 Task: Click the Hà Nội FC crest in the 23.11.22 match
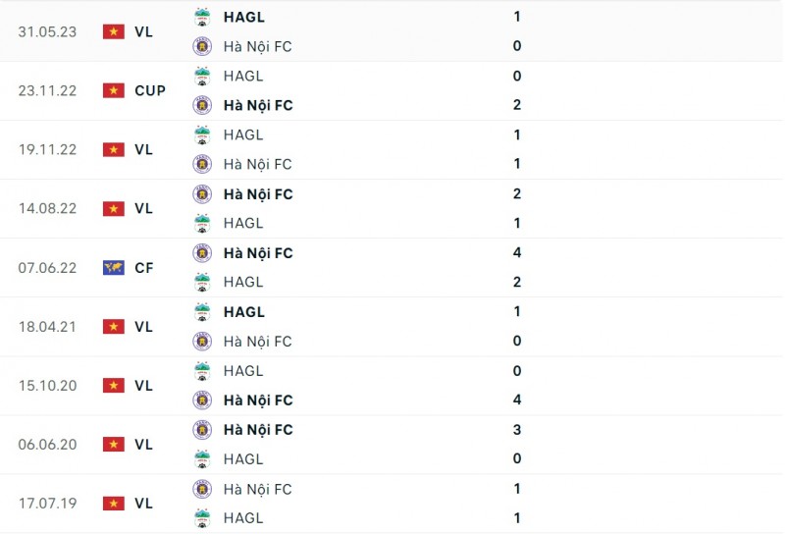point(202,105)
